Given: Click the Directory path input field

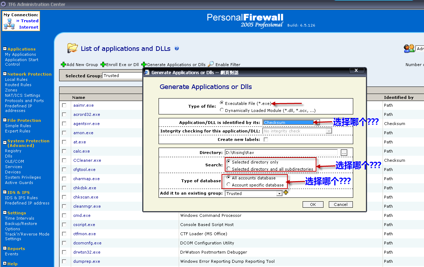Looking at the screenshot, I should (x=281, y=153).
